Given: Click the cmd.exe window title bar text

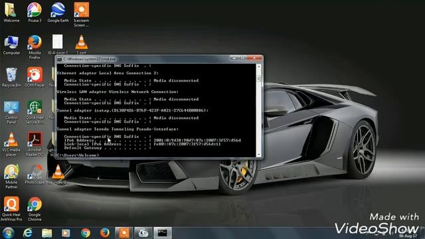Looking at the screenshot, I should tap(90, 59).
